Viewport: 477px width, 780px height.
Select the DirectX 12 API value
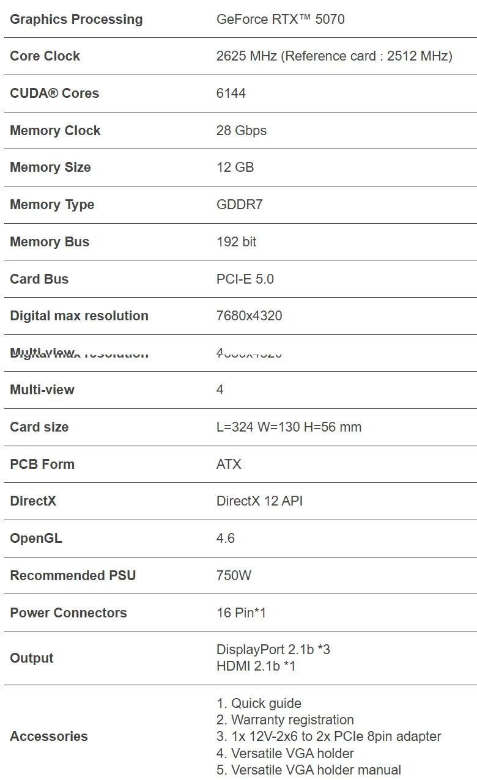point(260,501)
